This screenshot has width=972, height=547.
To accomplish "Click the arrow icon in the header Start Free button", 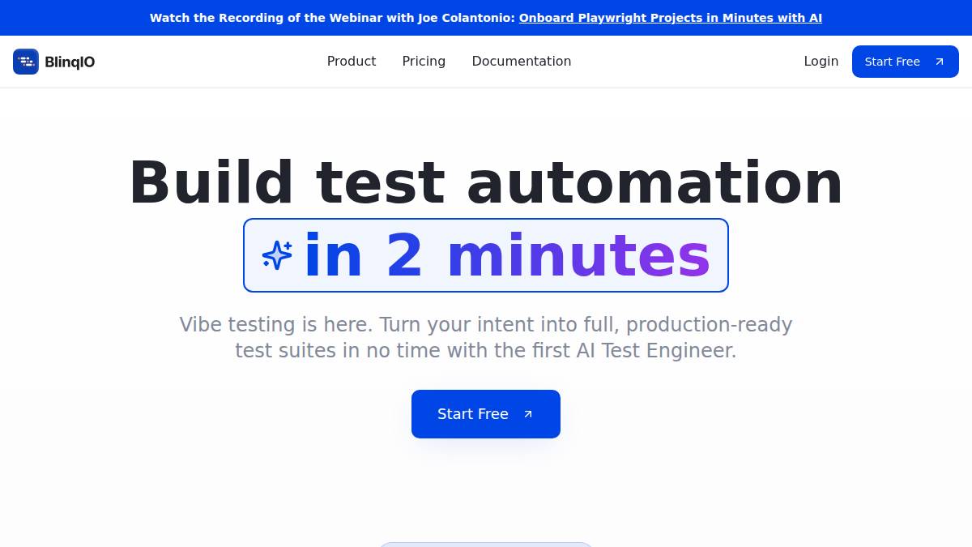I will click(x=940, y=62).
